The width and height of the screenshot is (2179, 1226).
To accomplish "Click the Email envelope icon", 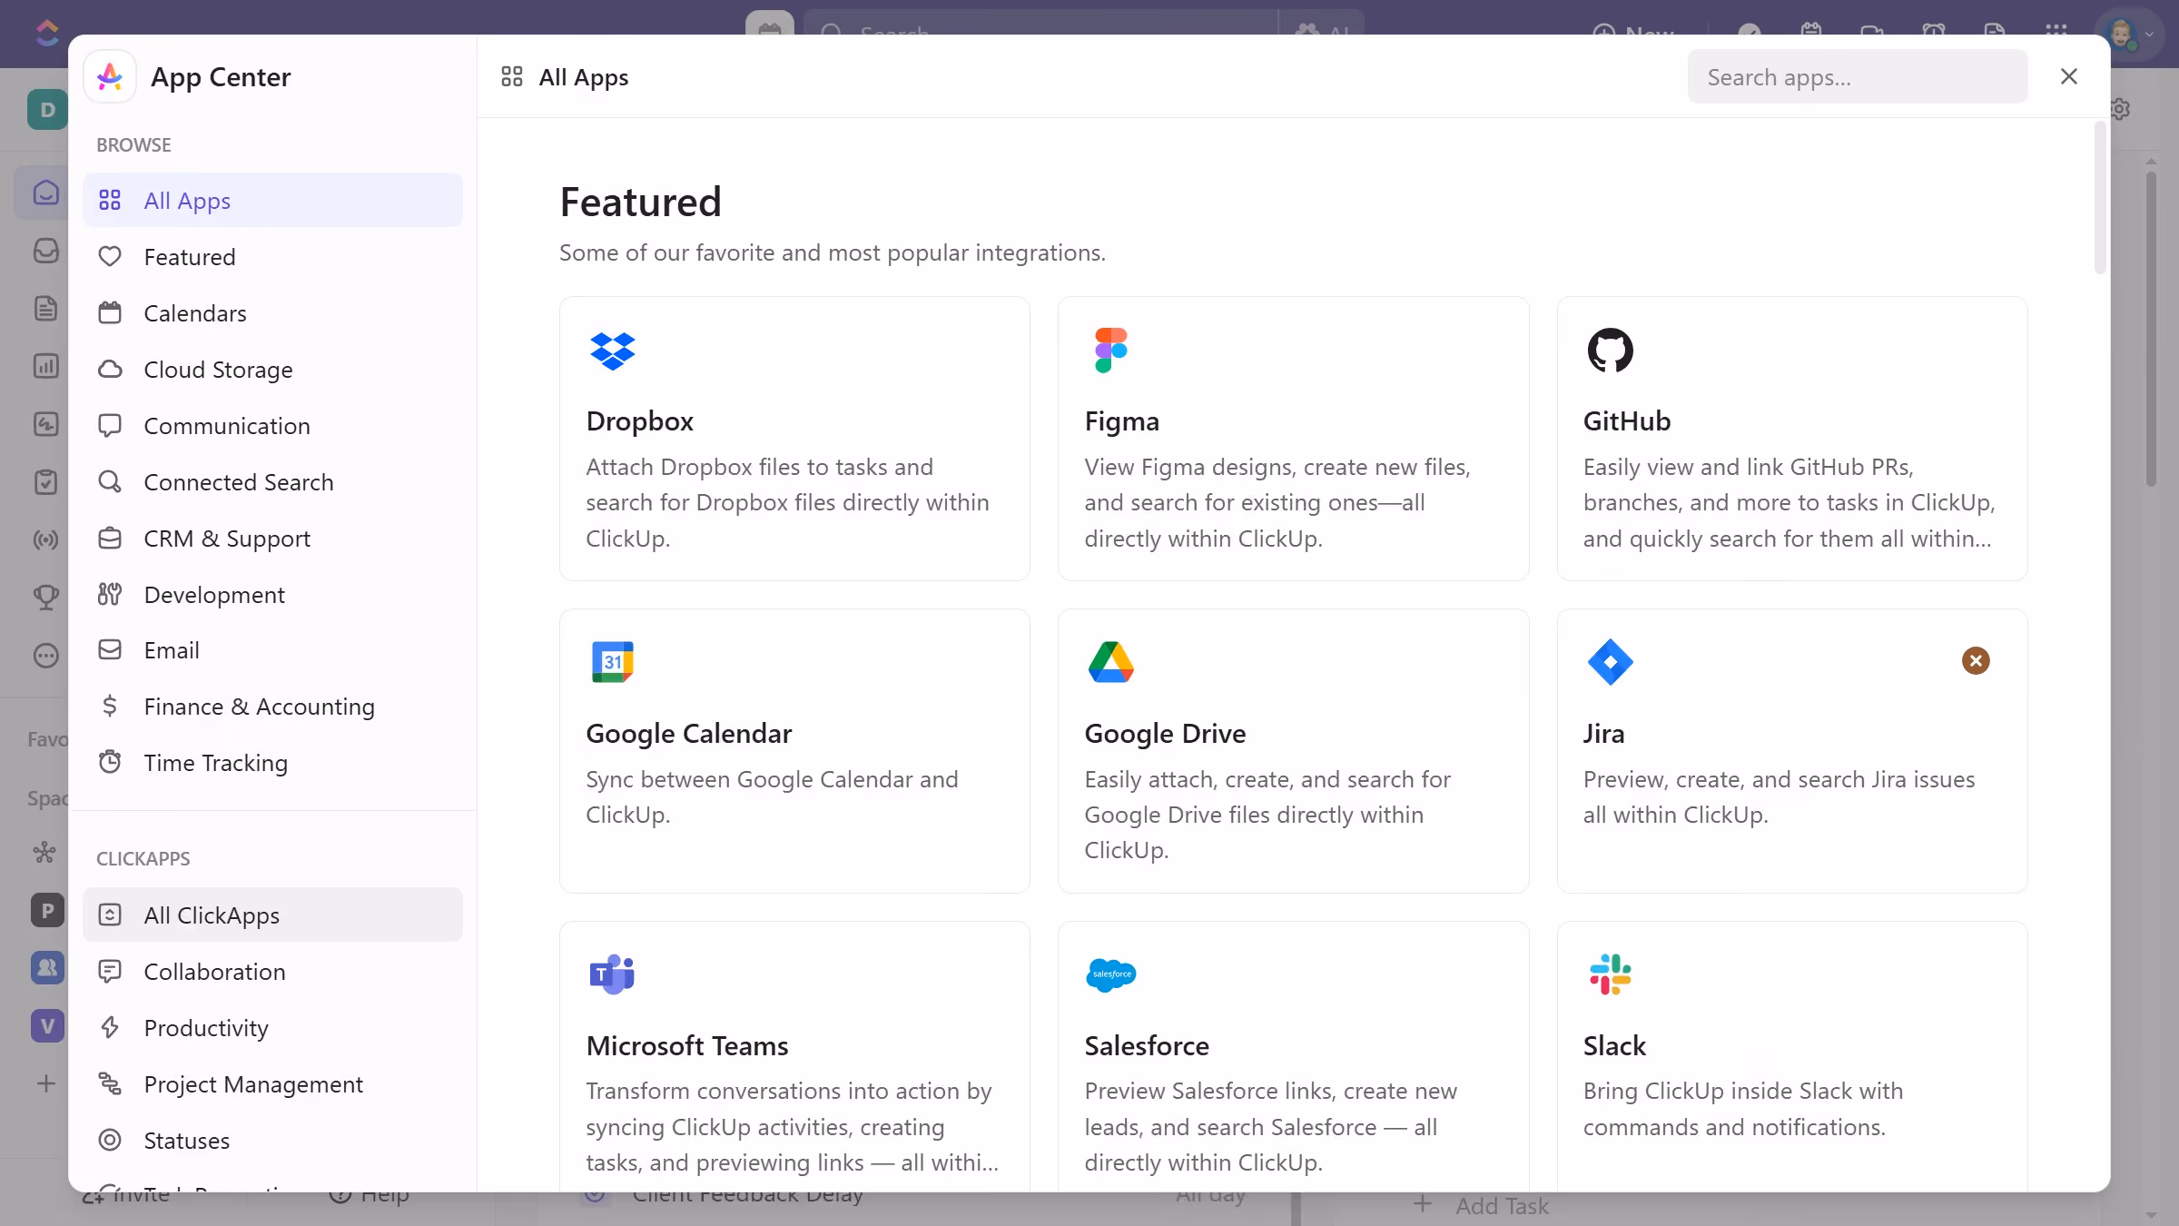I will tap(110, 650).
